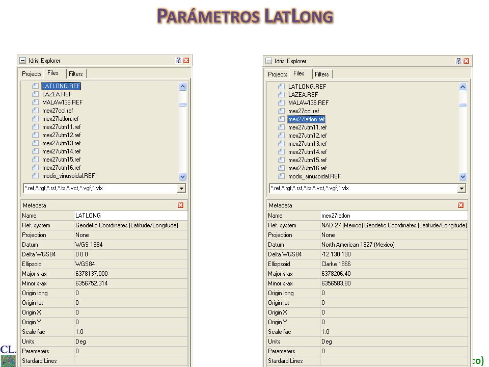Click Ref. system value NAD 27 (Mexico) Geodetic
The height and width of the screenshot is (367, 489).
394,225
